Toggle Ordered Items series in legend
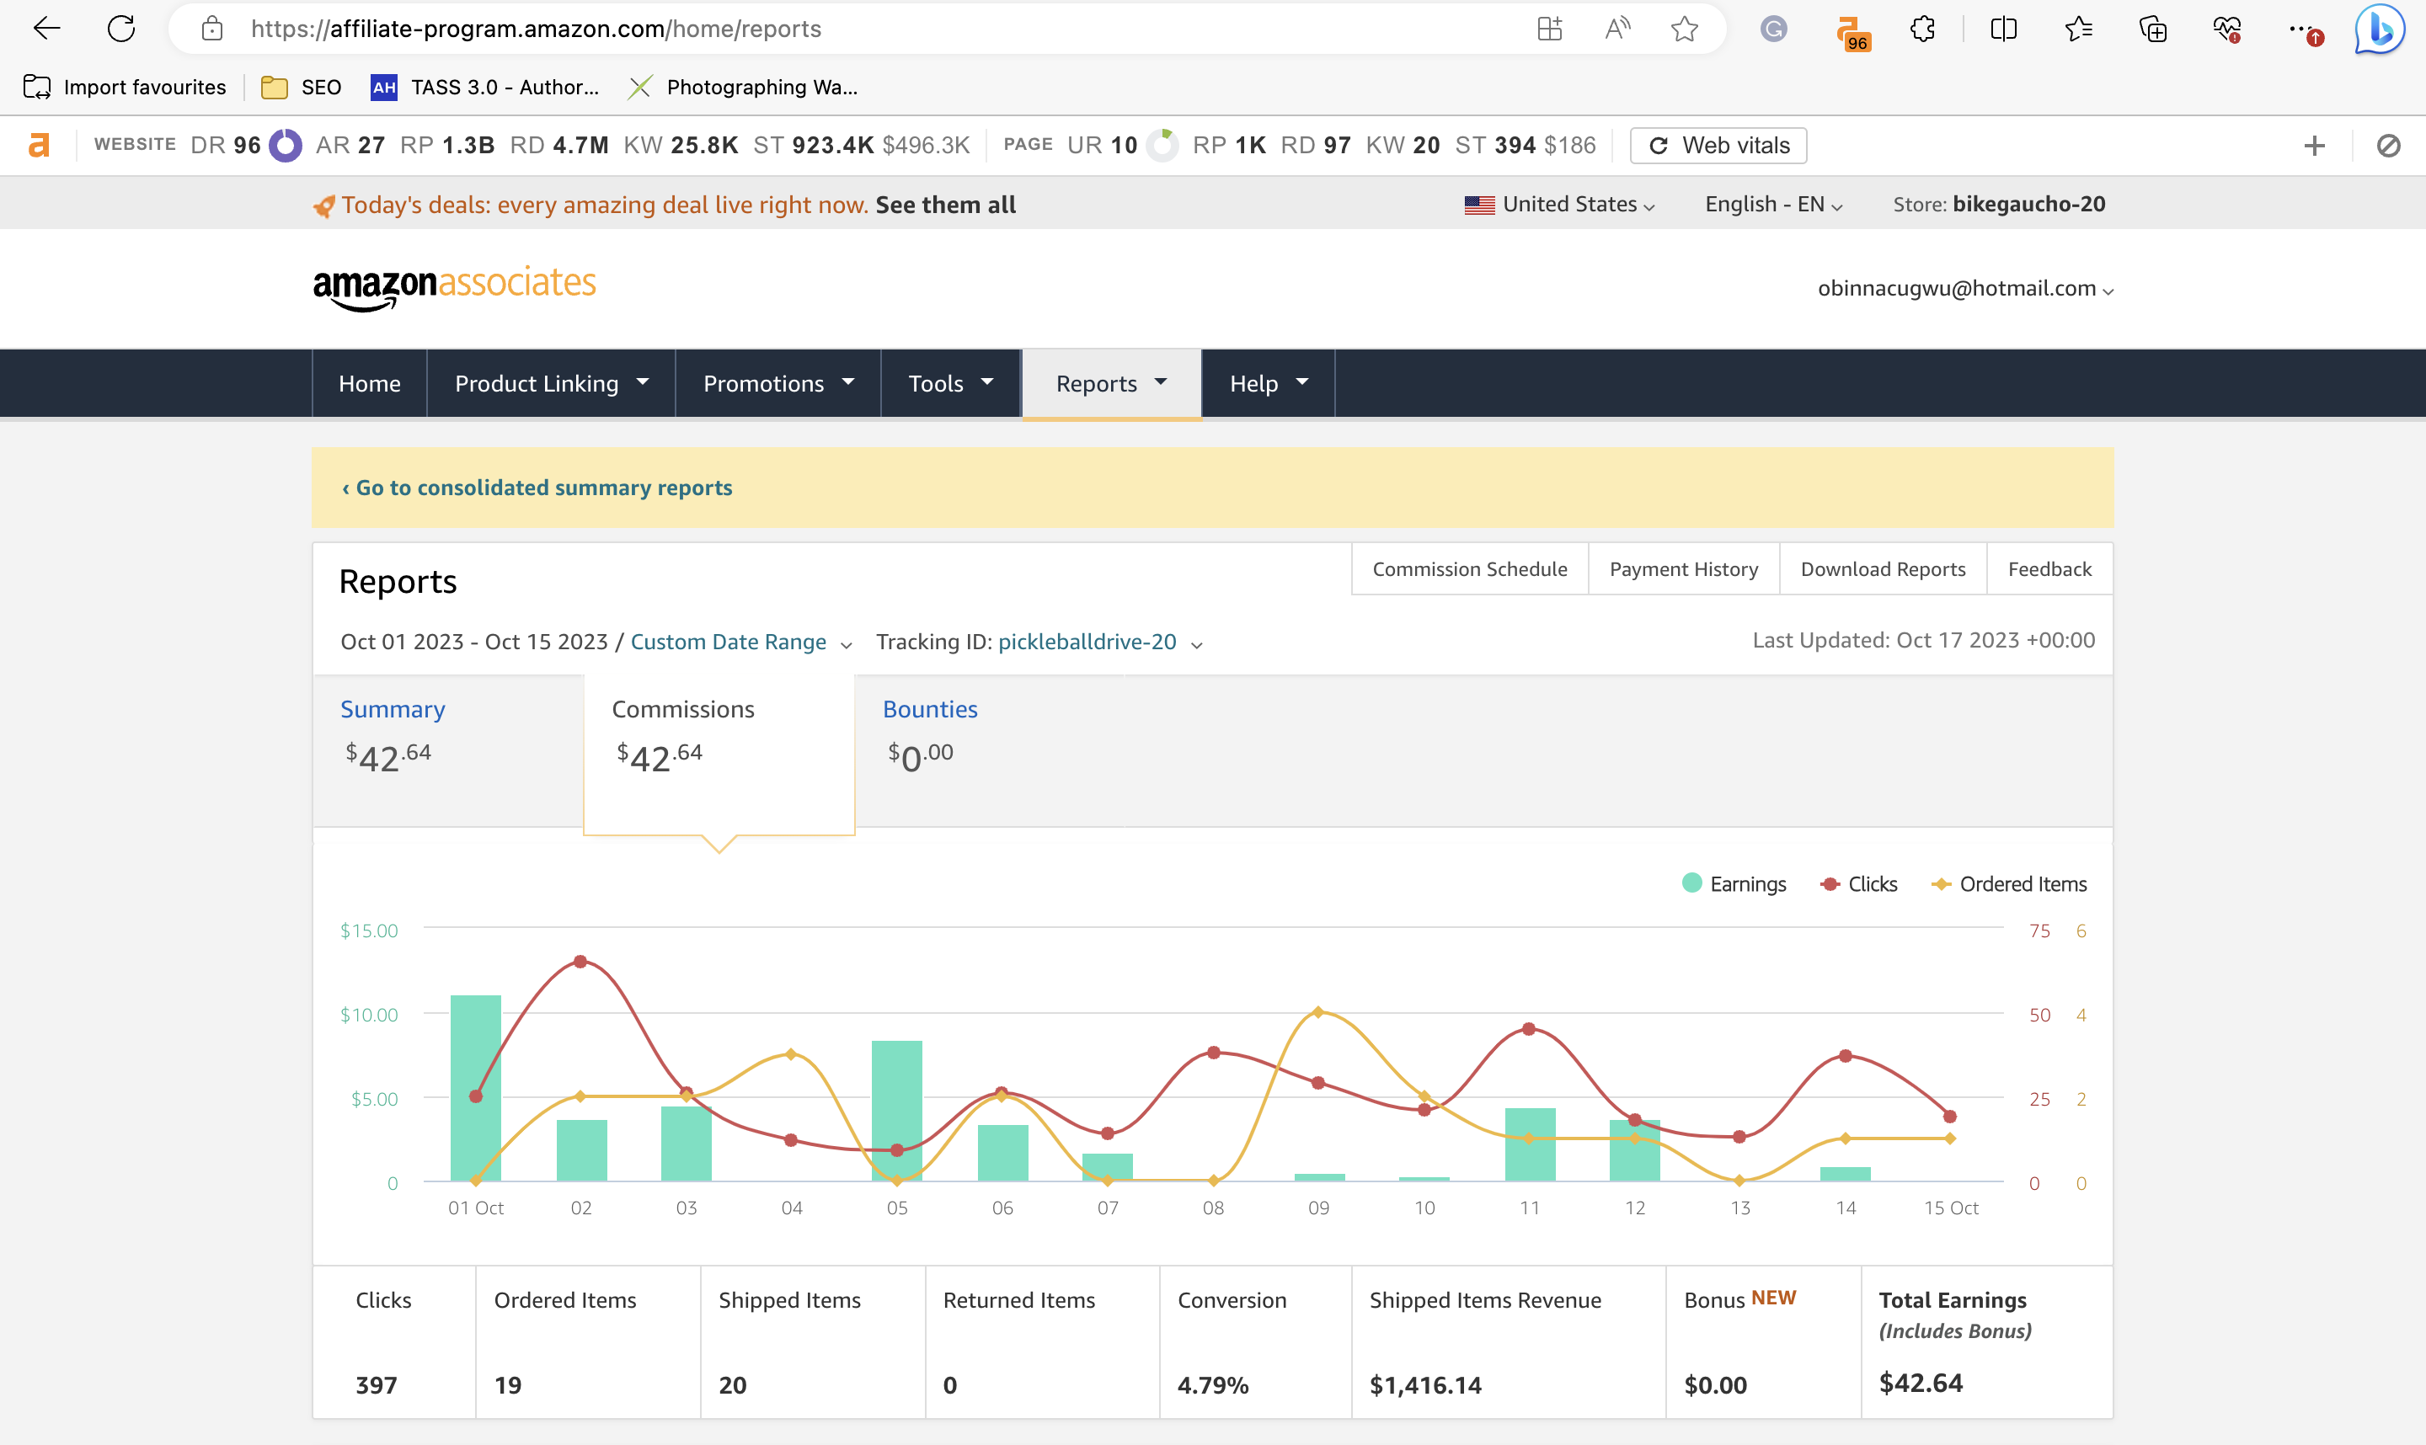 pos(2009,884)
